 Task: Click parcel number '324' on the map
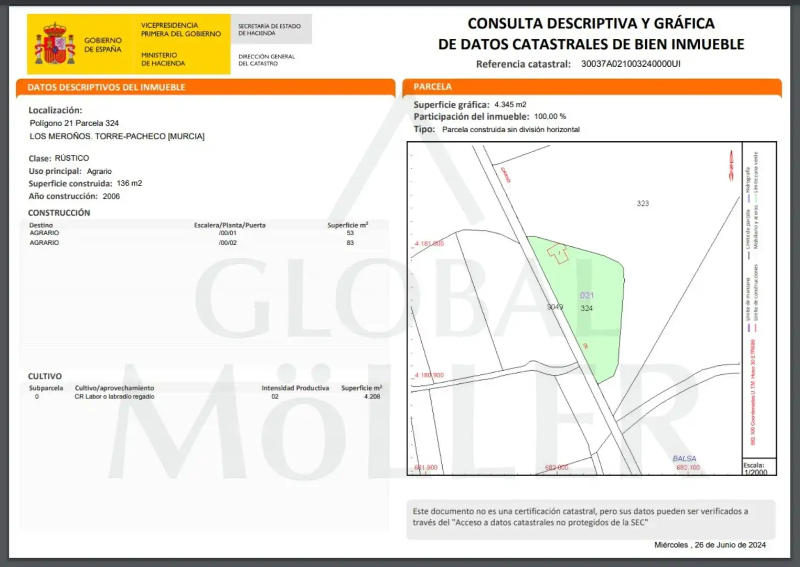[x=586, y=308]
